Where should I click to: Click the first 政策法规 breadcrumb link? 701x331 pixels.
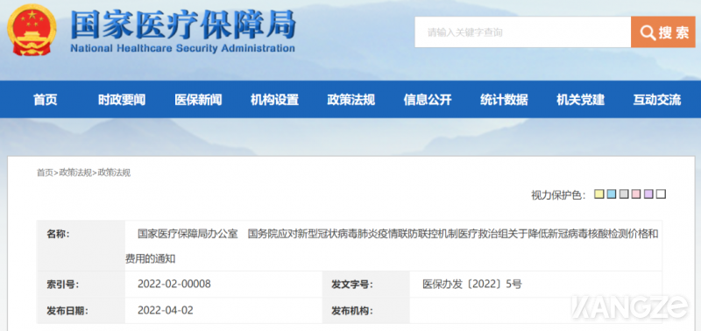coord(75,173)
